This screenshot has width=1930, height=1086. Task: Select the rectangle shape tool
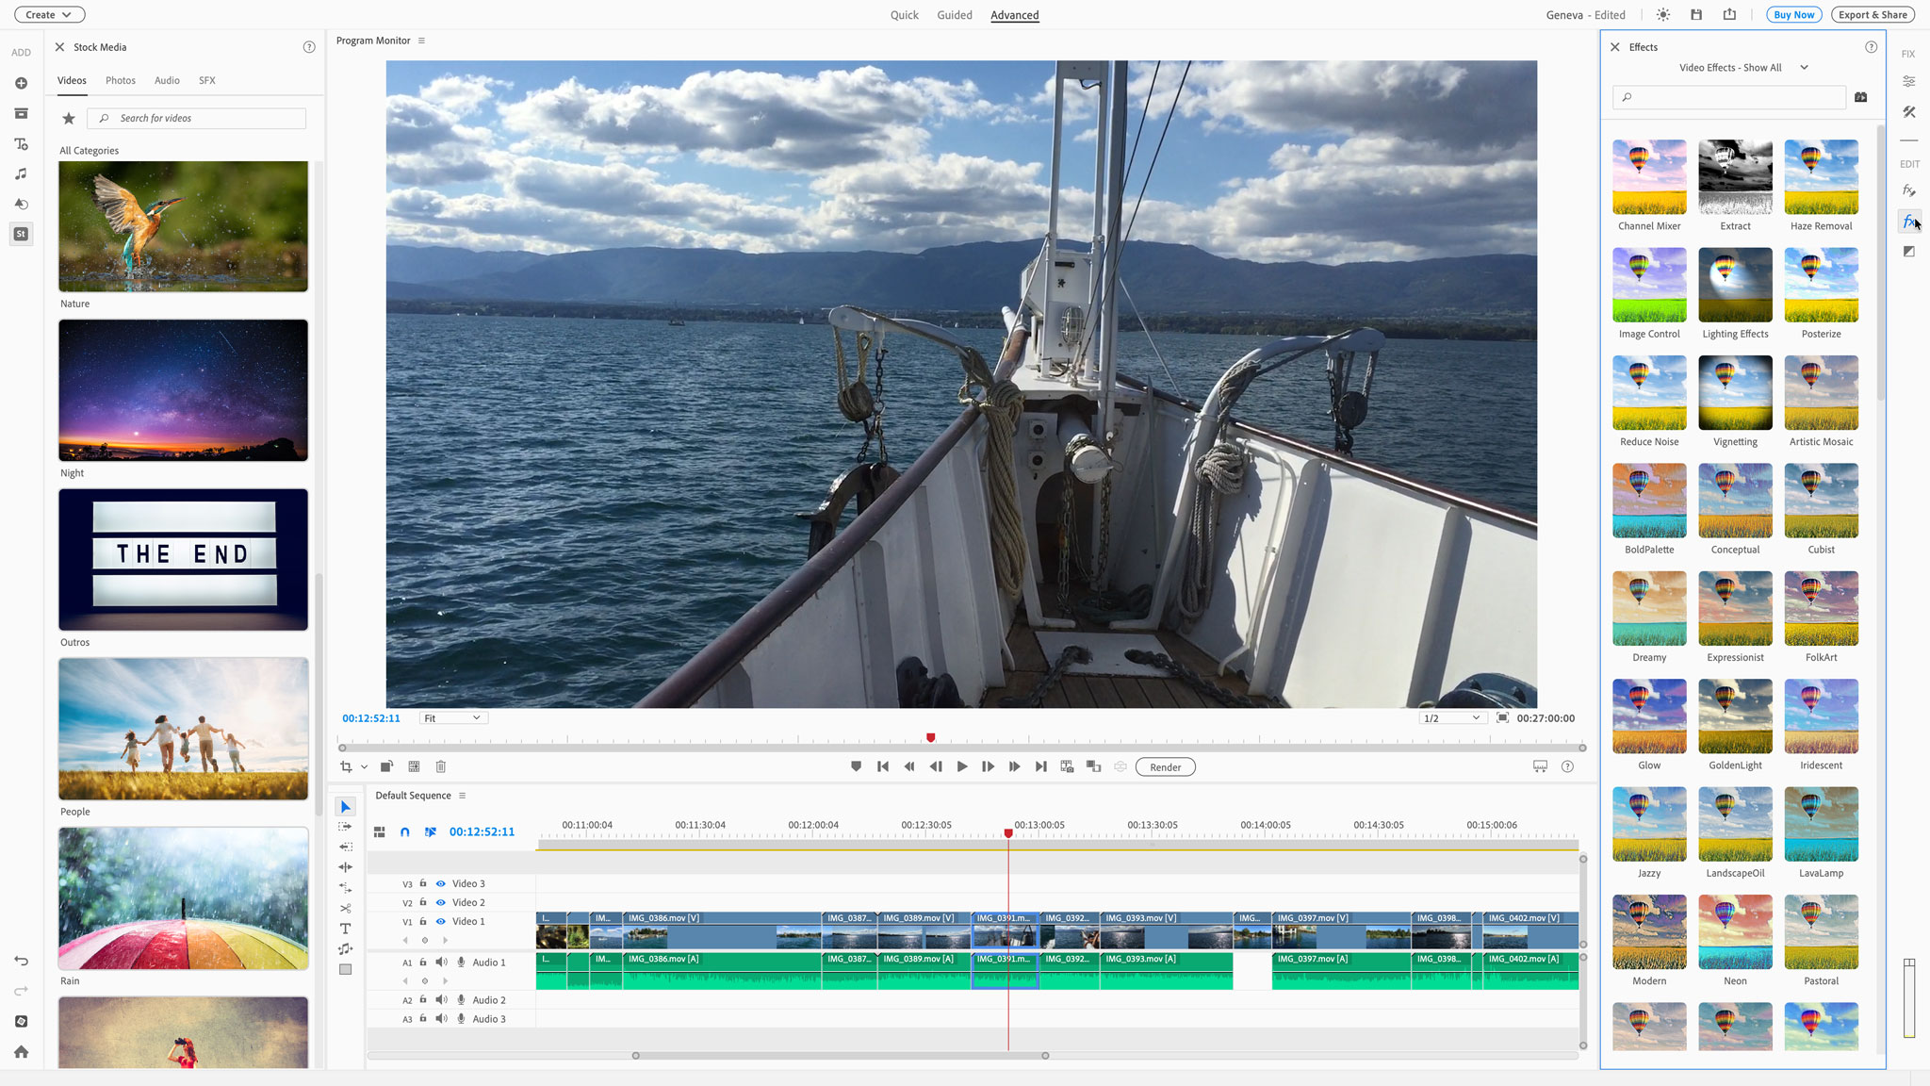tap(345, 969)
